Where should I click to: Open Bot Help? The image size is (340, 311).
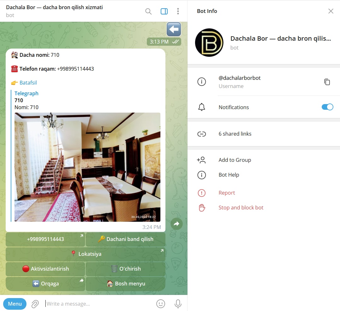(229, 175)
